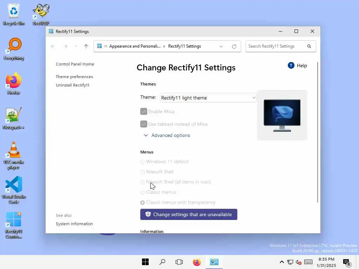Select the Classic menus radio button
This screenshot has width=359, height=269.
tap(142, 192)
